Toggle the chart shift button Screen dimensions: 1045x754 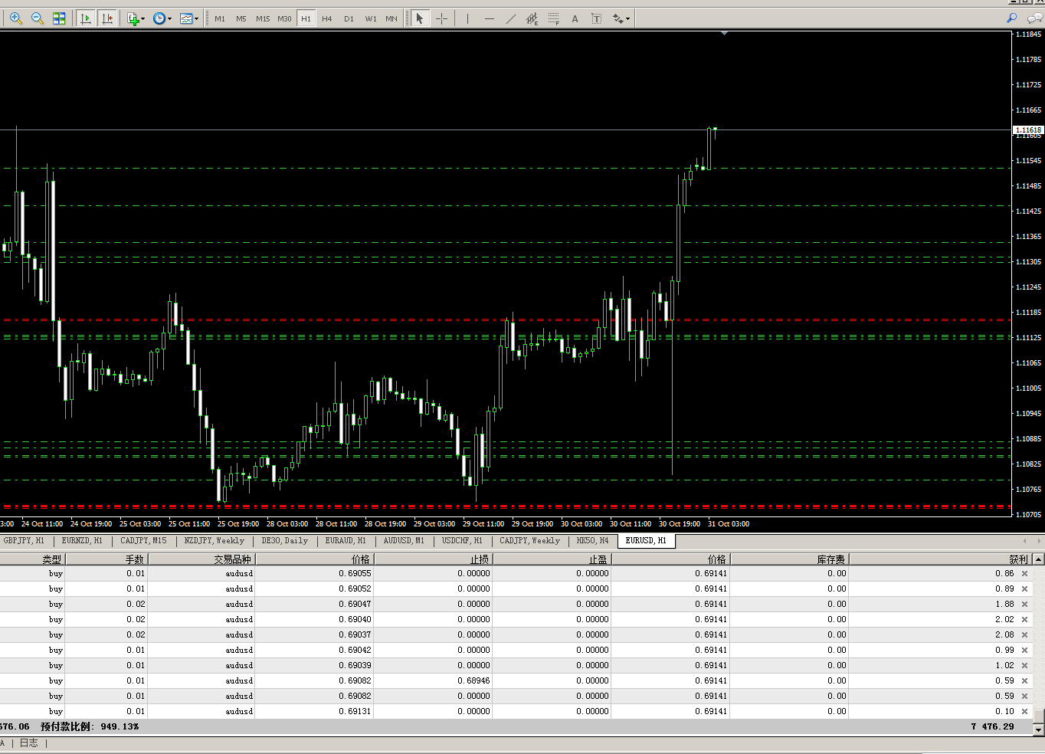tap(107, 18)
